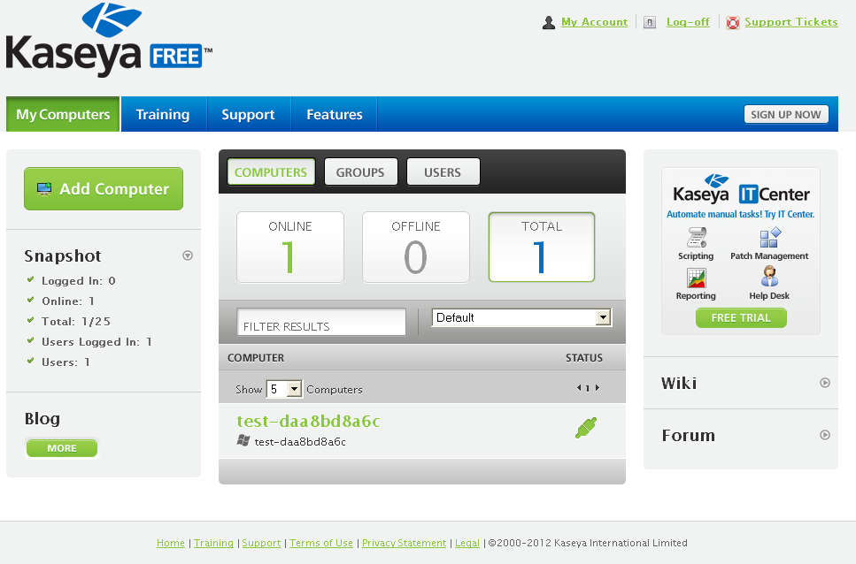
Task: Open the Training tab
Action: point(163,114)
